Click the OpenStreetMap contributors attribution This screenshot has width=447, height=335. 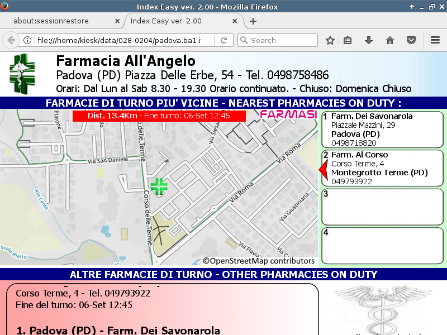259,261
